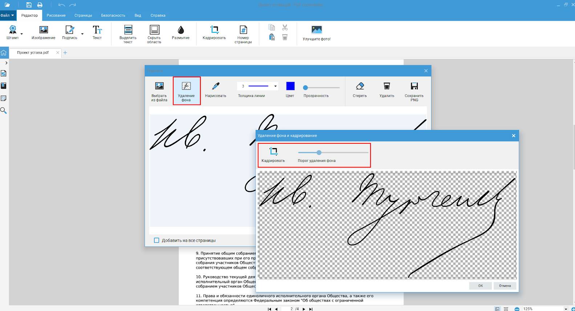This screenshot has width=575, height=311.
Task: Select the Стереть eraser tool
Action: point(360,90)
